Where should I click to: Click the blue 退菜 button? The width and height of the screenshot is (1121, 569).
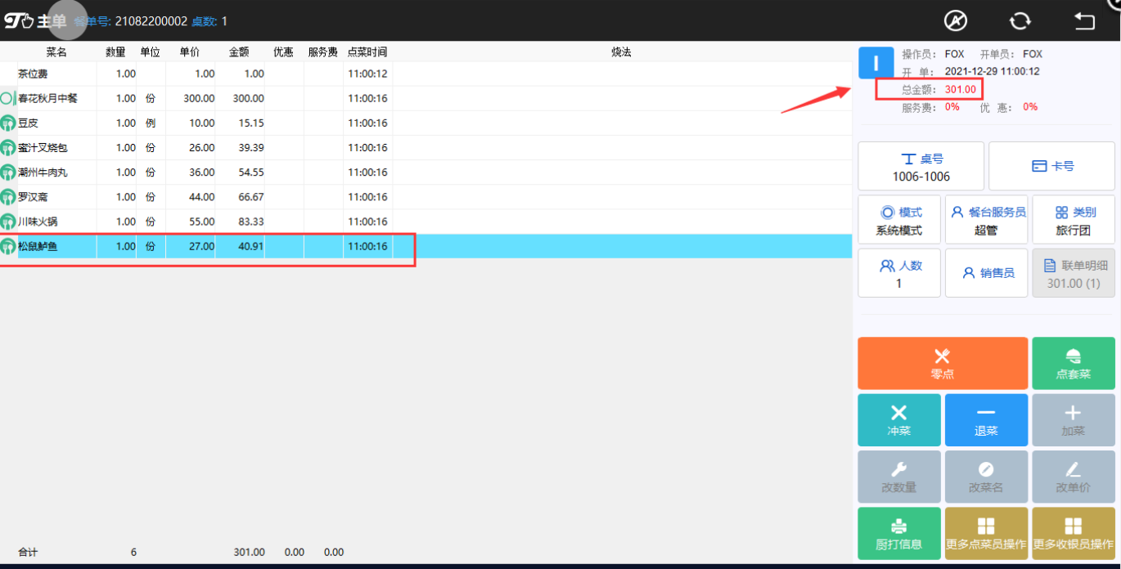(986, 420)
